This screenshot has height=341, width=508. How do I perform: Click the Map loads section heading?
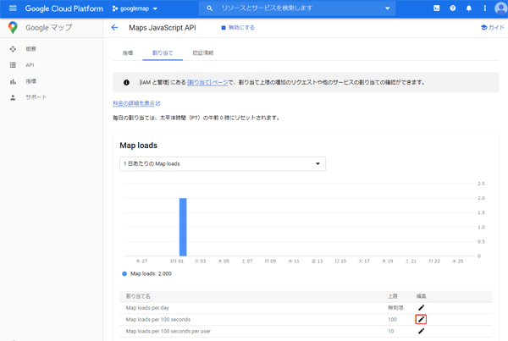138,146
